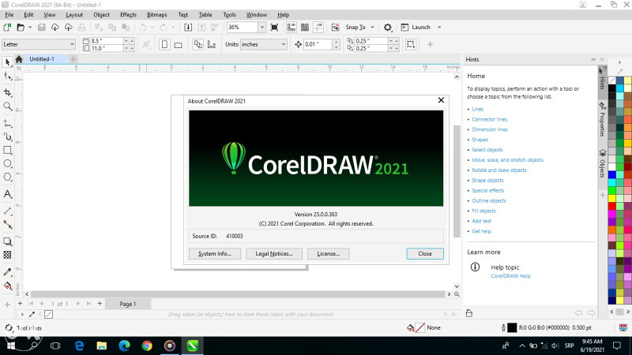632x355 pixels.
Task: Collapse the Hints docker arrows
Action: pos(593,60)
